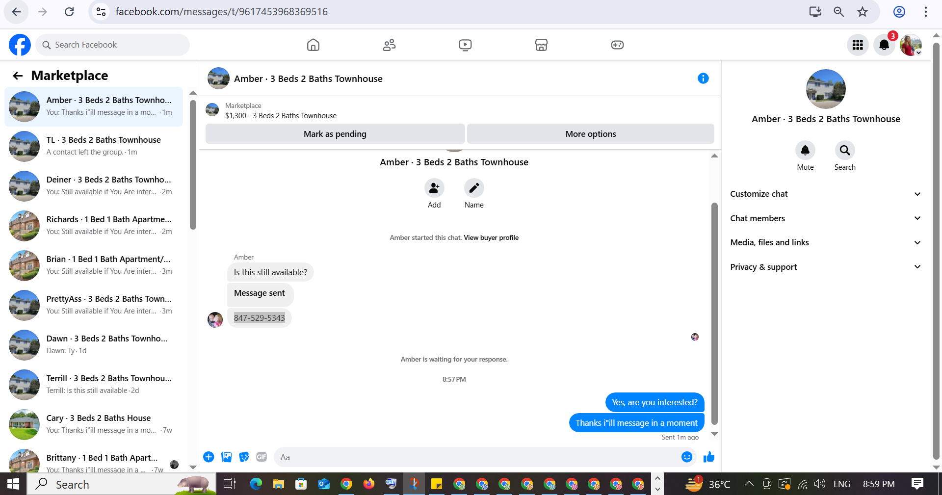The height and width of the screenshot is (495, 942).
Task: Mute the chat using the bell icon
Action: pyautogui.click(x=805, y=150)
